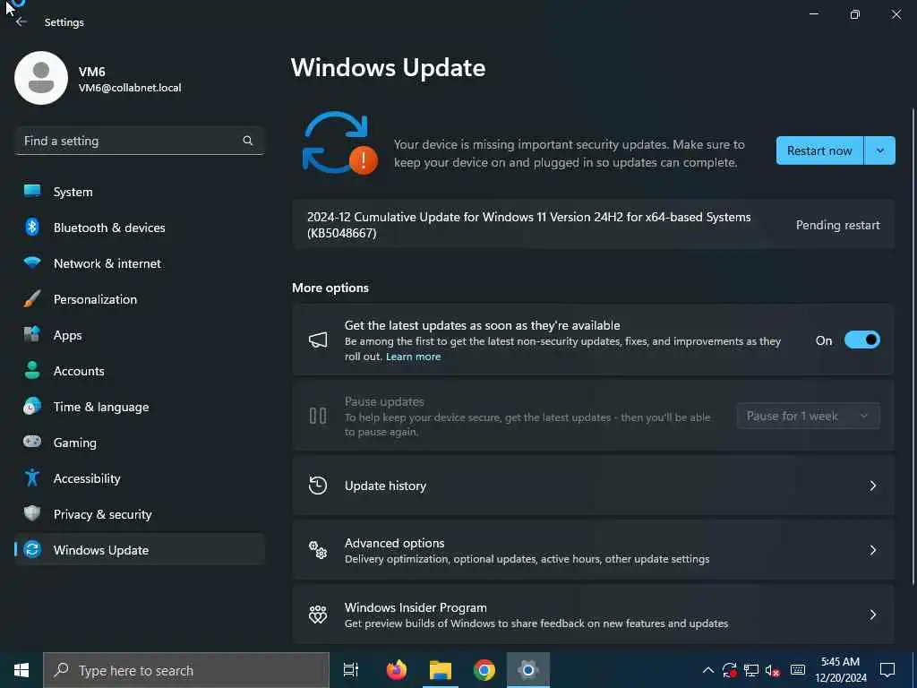The width and height of the screenshot is (917, 688).
Task: Click the taskbar Type here to search box
Action: click(x=186, y=670)
